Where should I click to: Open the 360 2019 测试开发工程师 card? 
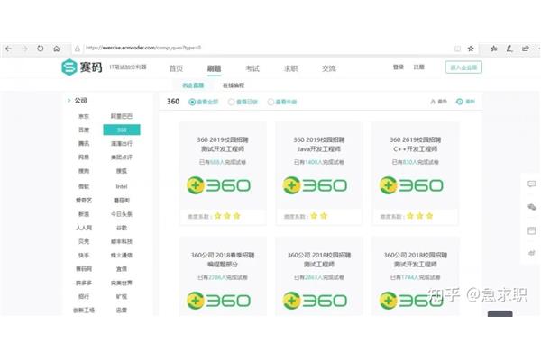[223, 174]
